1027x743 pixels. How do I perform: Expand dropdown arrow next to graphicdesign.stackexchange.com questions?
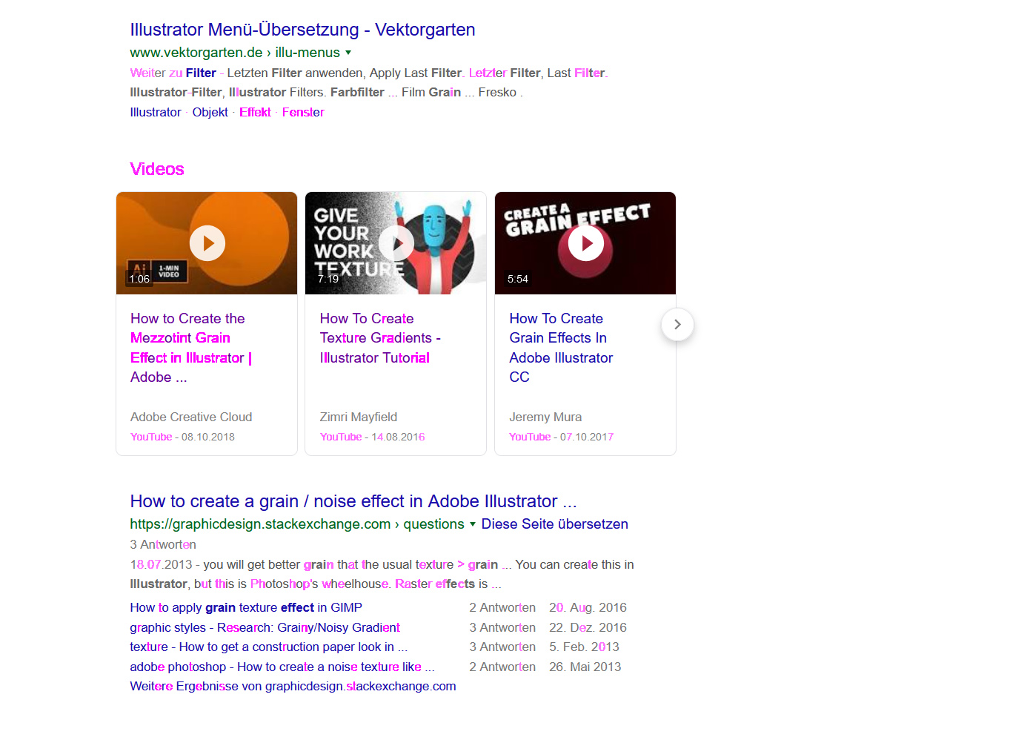point(473,524)
